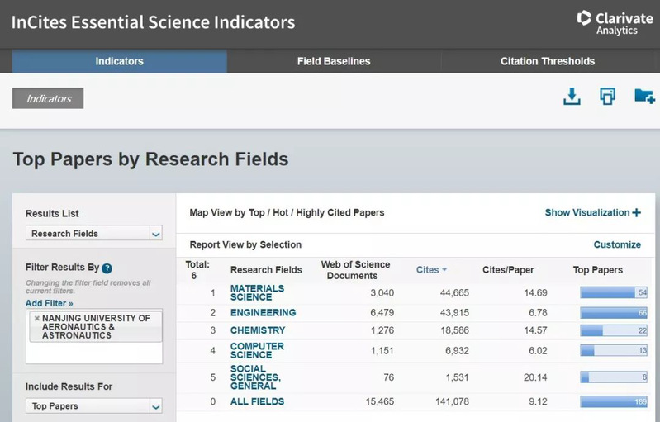Screen dimensions: 660x422
Task: Expand Show Visualization with plus icon
Action: pyautogui.click(x=592, y=212)
